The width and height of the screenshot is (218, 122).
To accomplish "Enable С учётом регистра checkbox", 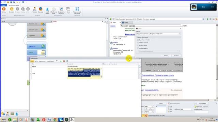I will [x=138, y=40].
